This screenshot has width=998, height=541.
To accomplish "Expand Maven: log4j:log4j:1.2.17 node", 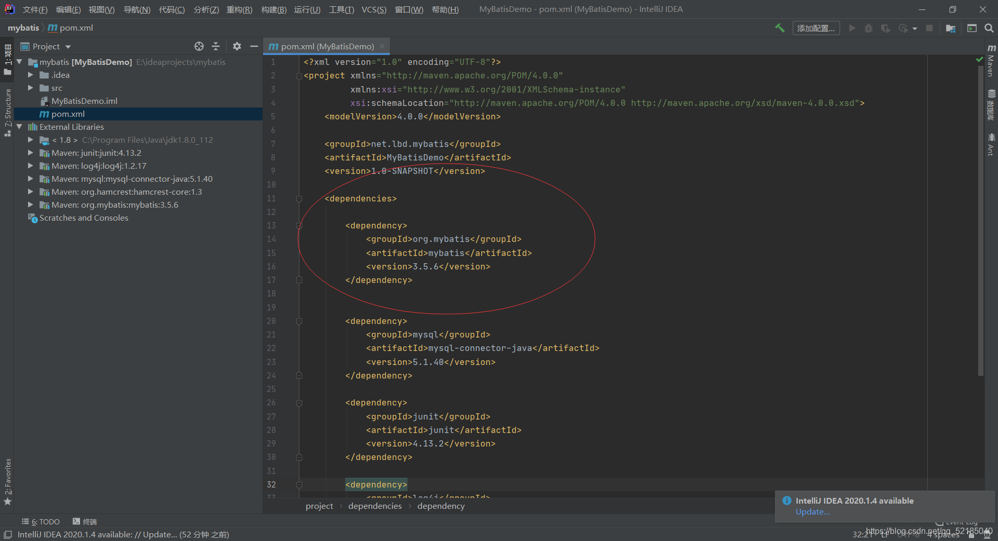I will pos(31,166).
